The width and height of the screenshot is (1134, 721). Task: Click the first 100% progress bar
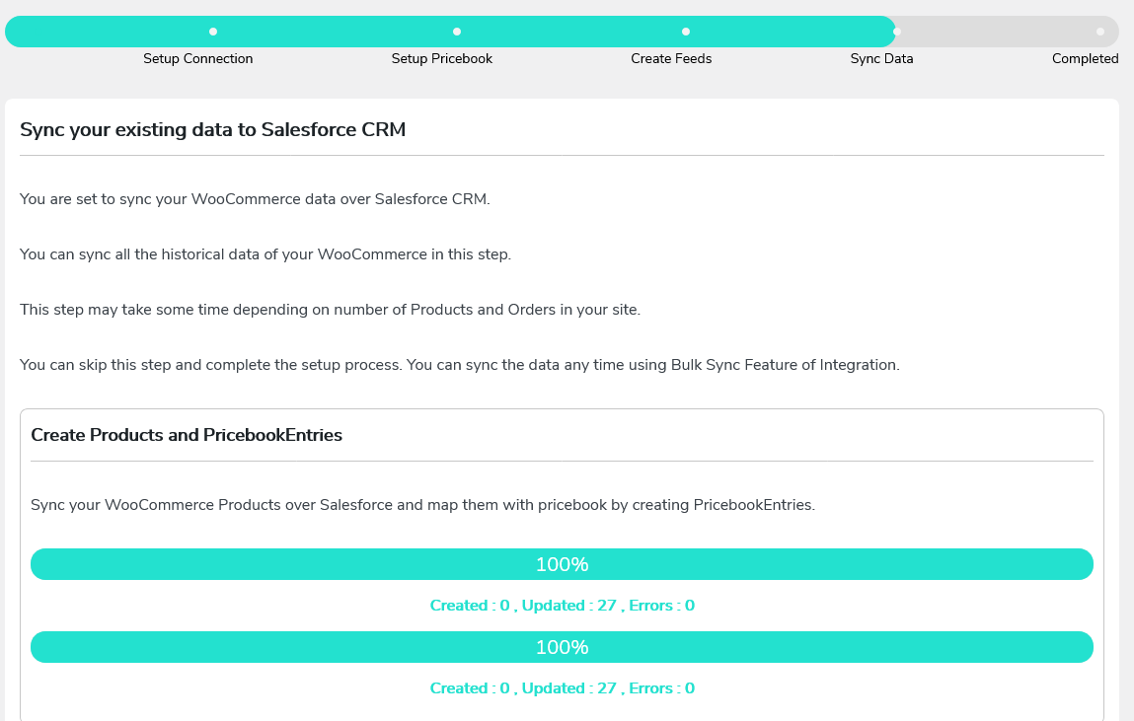coord(562,563)
